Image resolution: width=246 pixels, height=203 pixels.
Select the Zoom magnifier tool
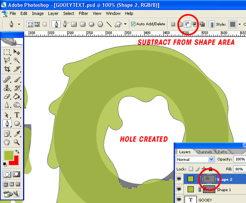pos(17,142)
